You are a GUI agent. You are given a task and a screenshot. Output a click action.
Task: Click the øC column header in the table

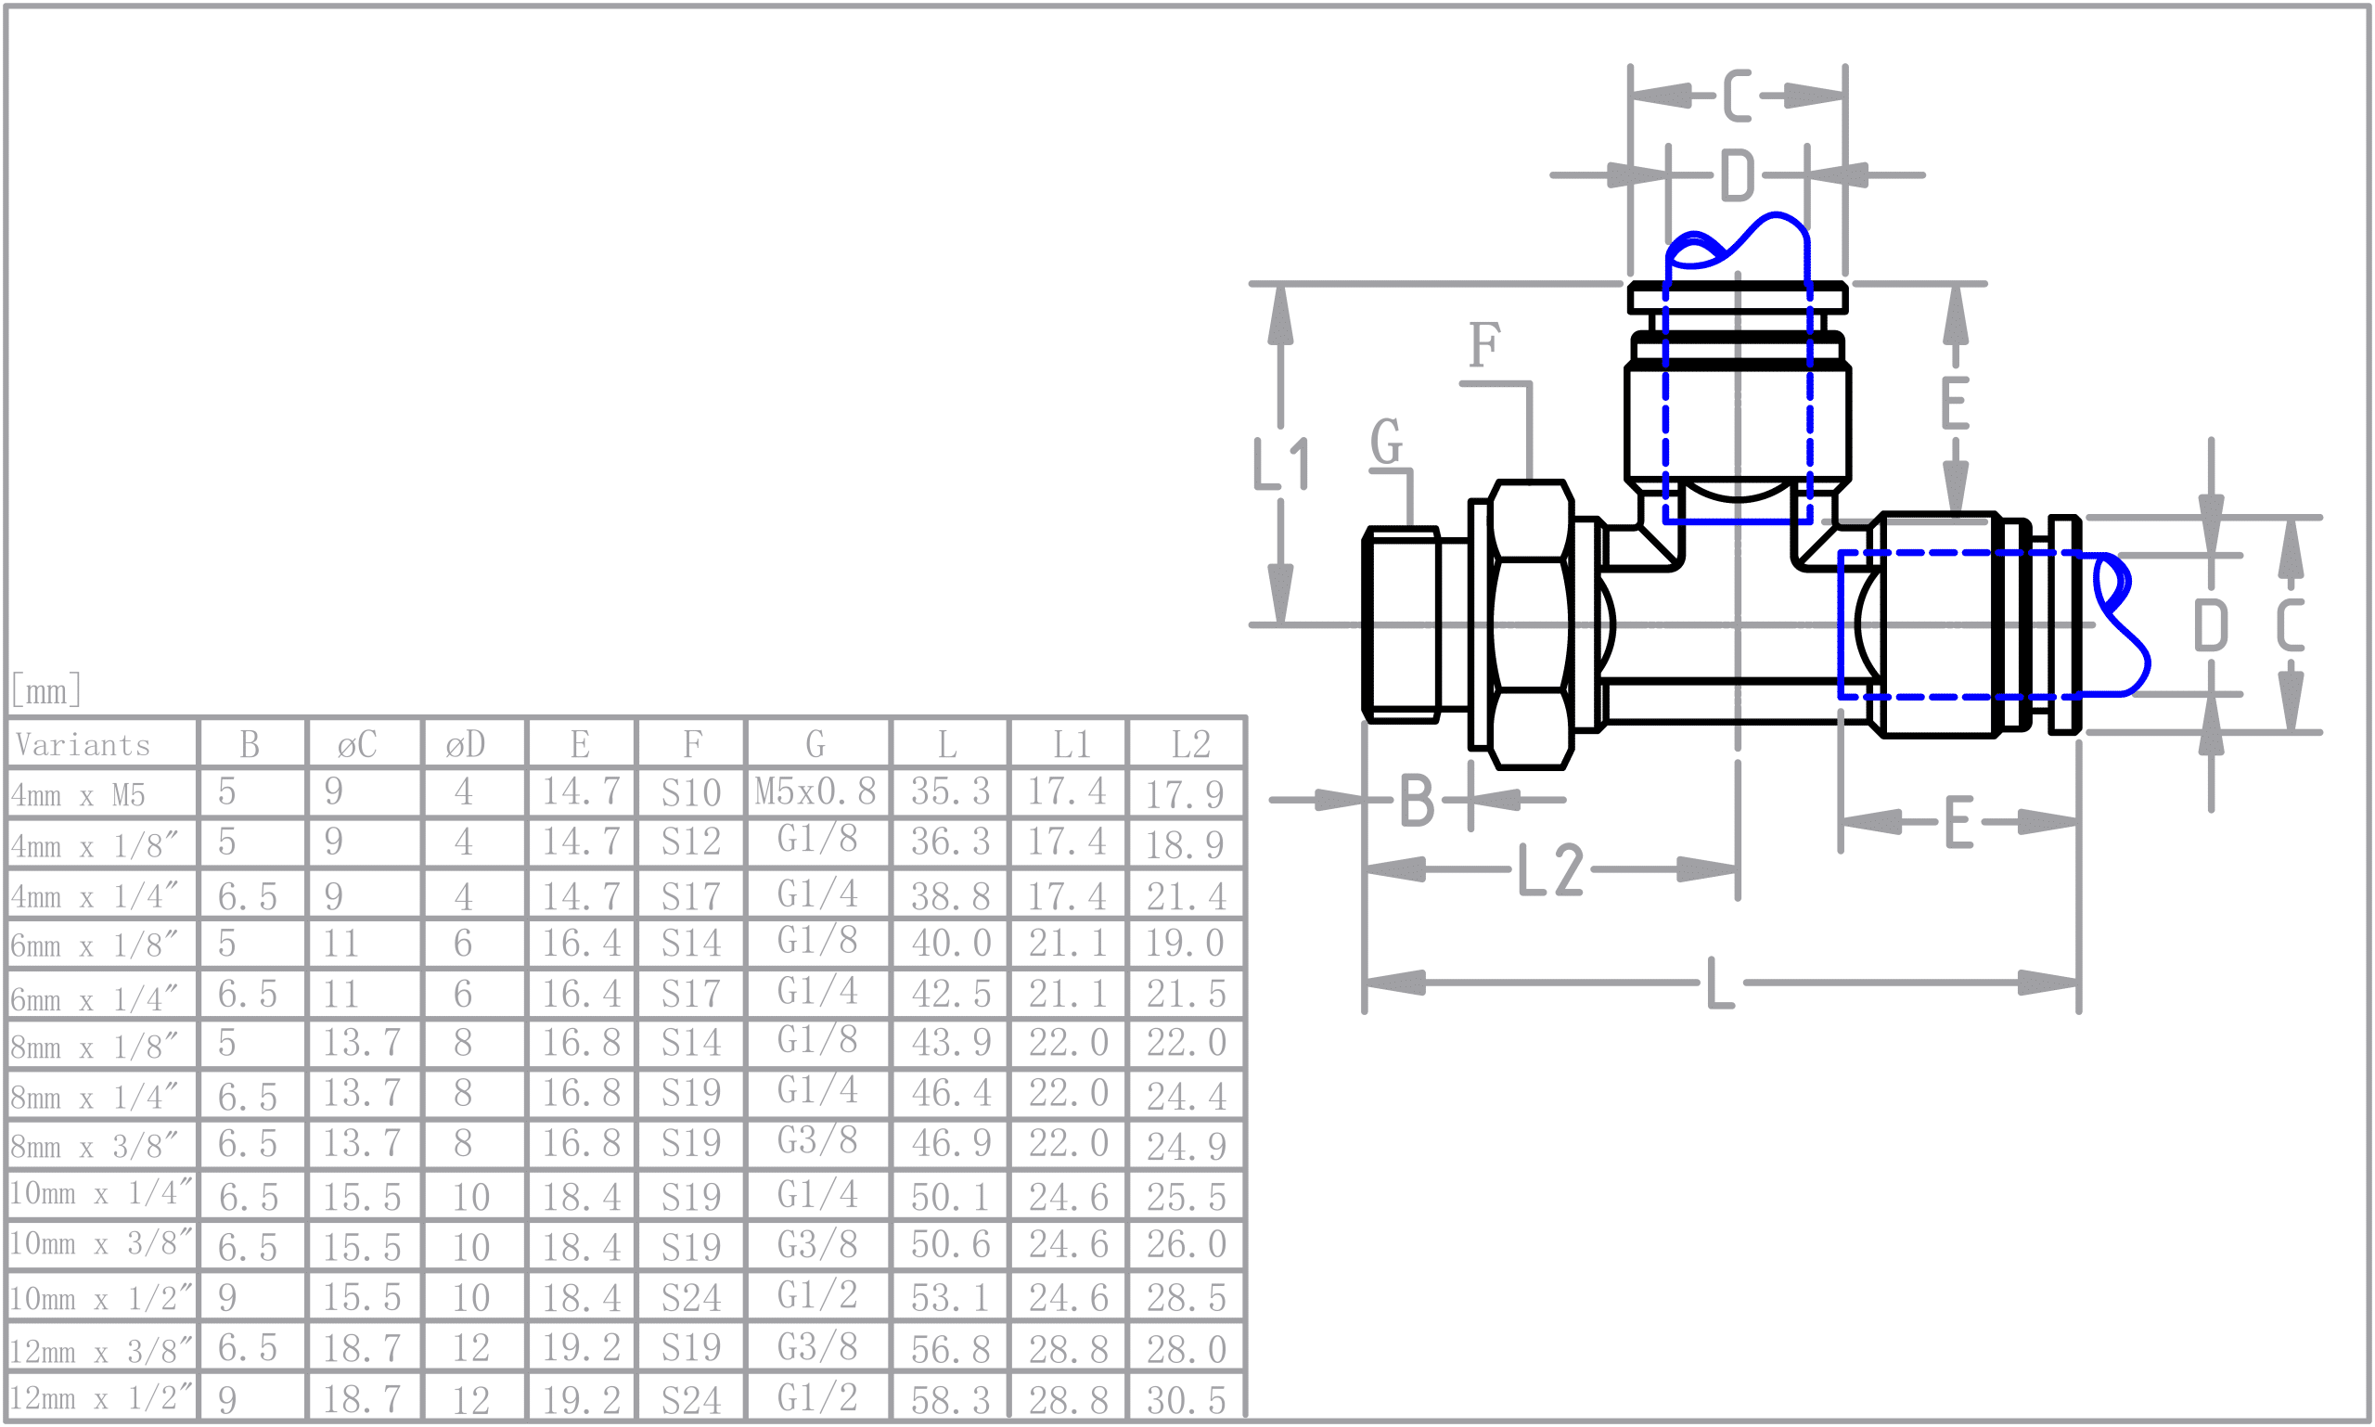(x=358, y=744)
